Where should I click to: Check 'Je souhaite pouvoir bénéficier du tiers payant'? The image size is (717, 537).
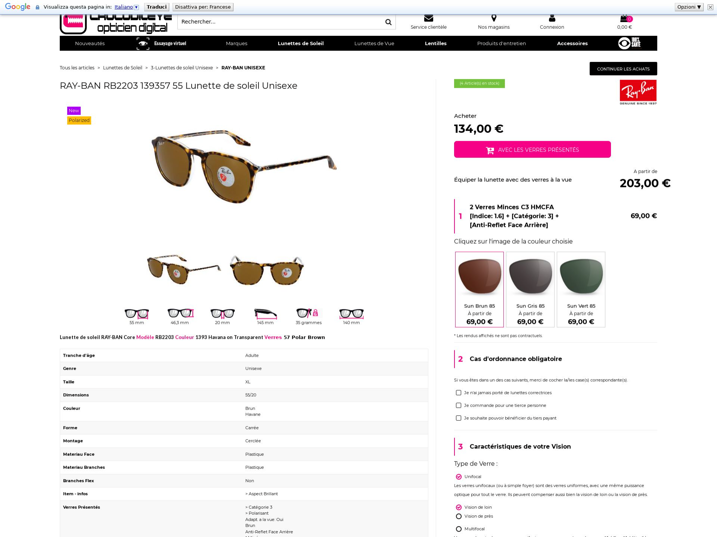pyautogui.click(x=459, y=418)
